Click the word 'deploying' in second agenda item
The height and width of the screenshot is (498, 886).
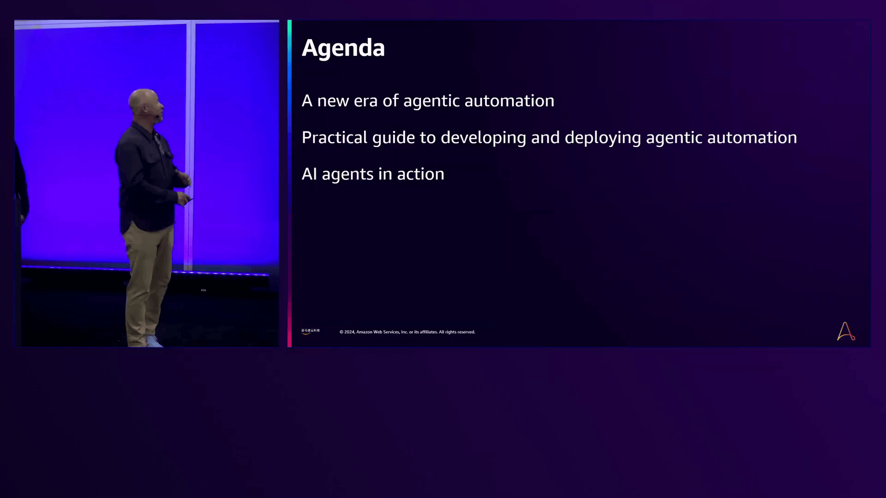pyautogui.click(x=603, y=138)
